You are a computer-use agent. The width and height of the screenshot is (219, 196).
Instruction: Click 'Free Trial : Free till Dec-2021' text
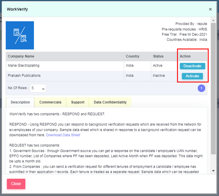(184, 34)
